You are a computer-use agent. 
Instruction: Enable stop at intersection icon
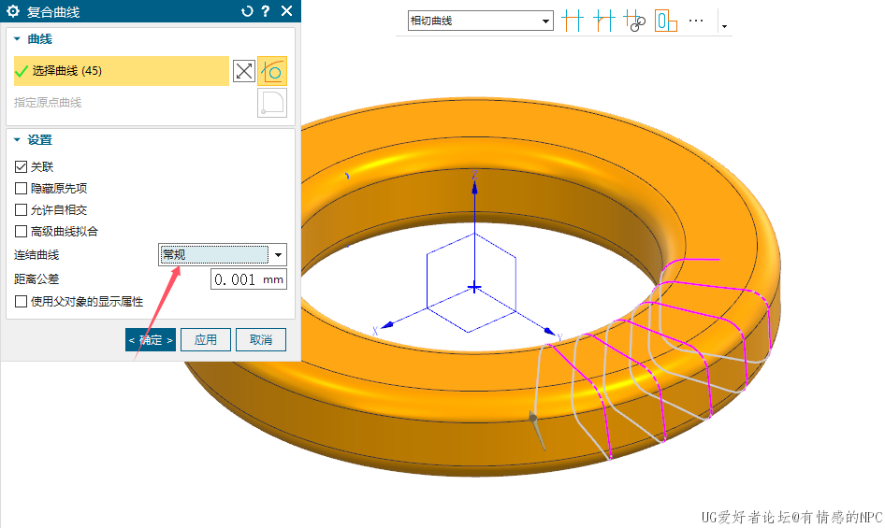pos(572,21)
